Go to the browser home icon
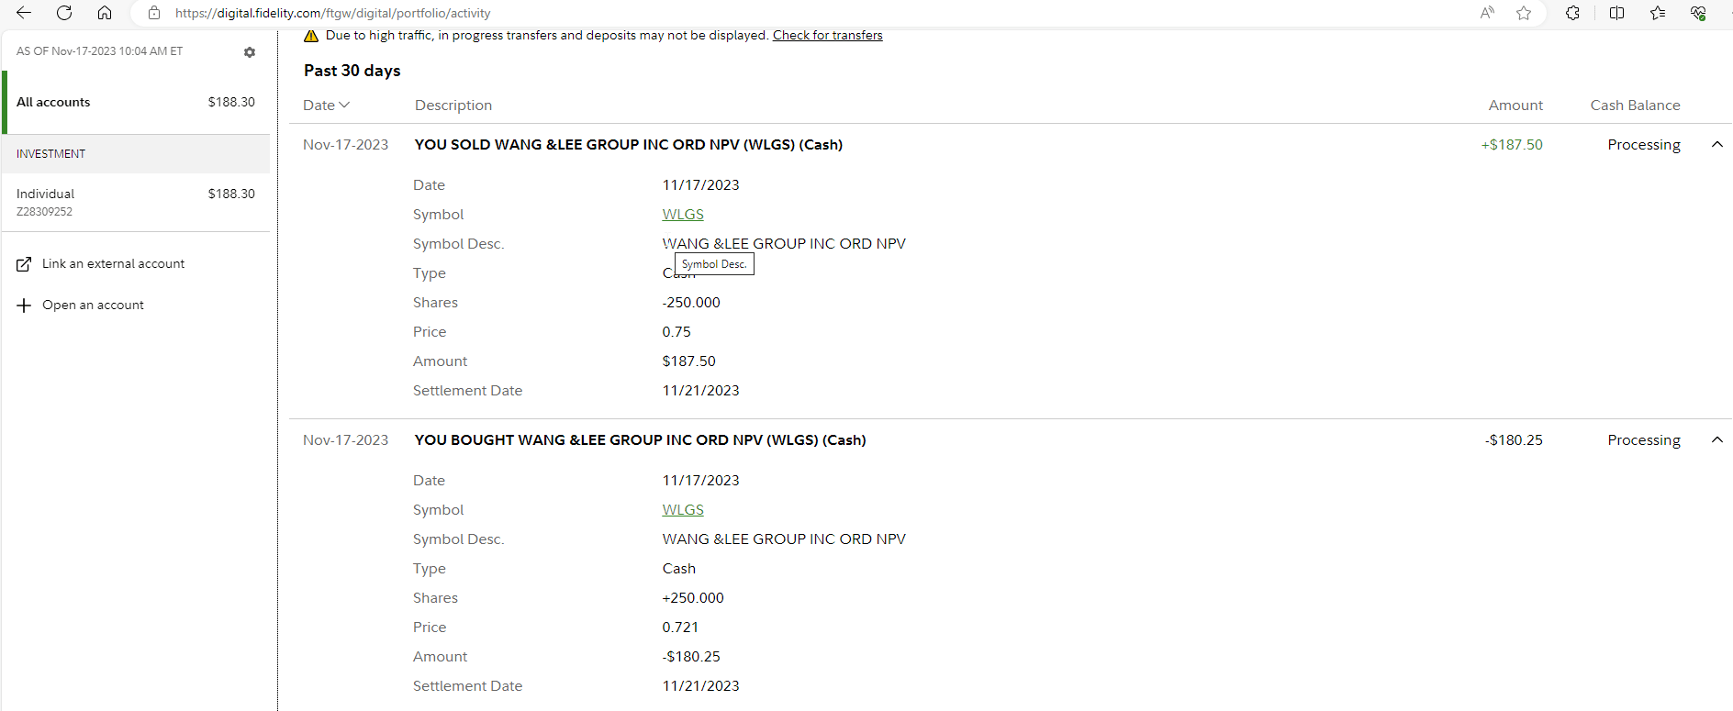This screenshot has width=1733, height=711. pos(105,13)
